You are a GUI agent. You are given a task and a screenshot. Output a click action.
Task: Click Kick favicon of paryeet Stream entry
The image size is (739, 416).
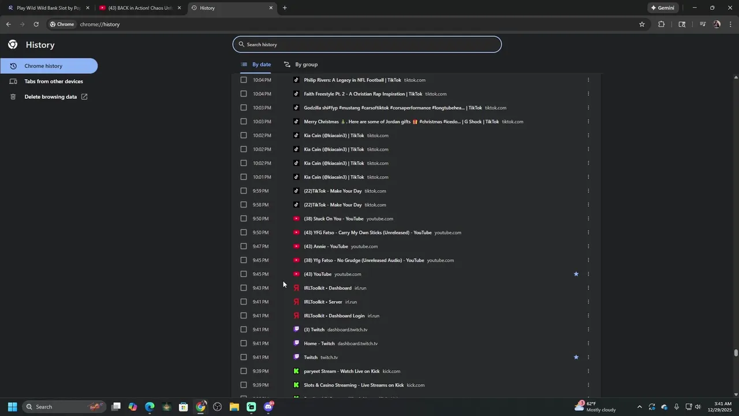(296, 372)
